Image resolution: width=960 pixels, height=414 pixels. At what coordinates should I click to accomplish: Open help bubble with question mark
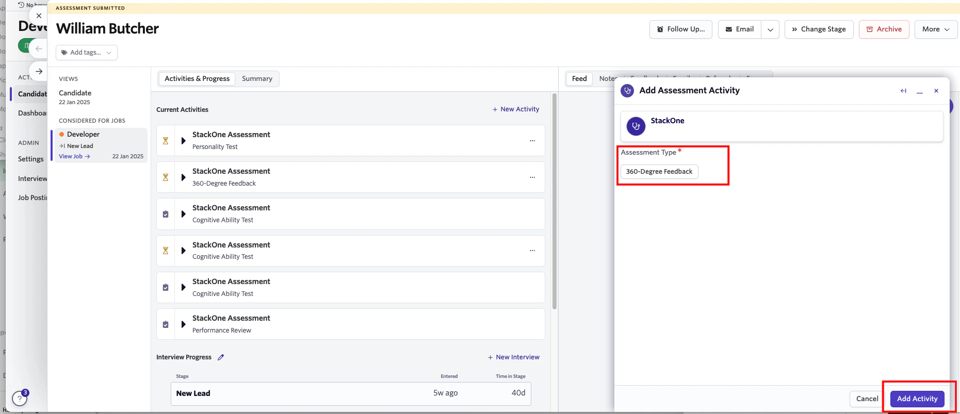point(20,399)
